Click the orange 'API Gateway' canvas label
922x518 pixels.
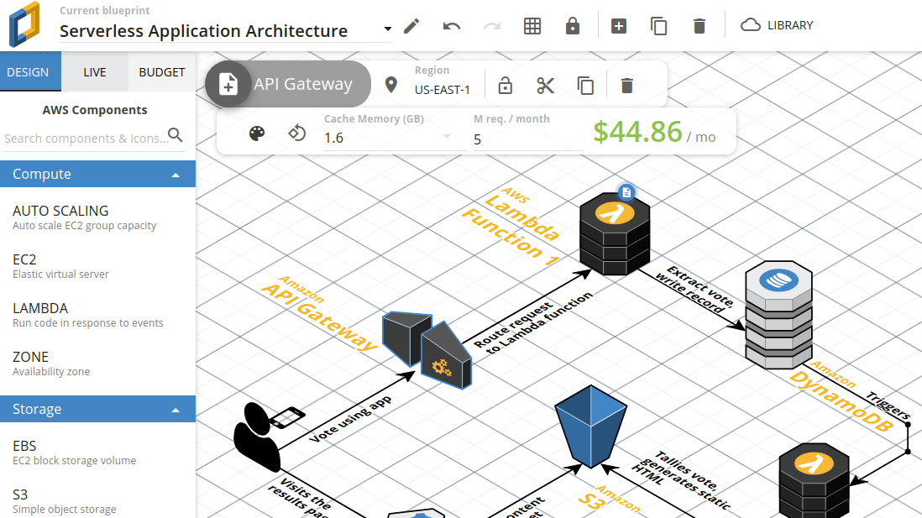click(320, 313)
